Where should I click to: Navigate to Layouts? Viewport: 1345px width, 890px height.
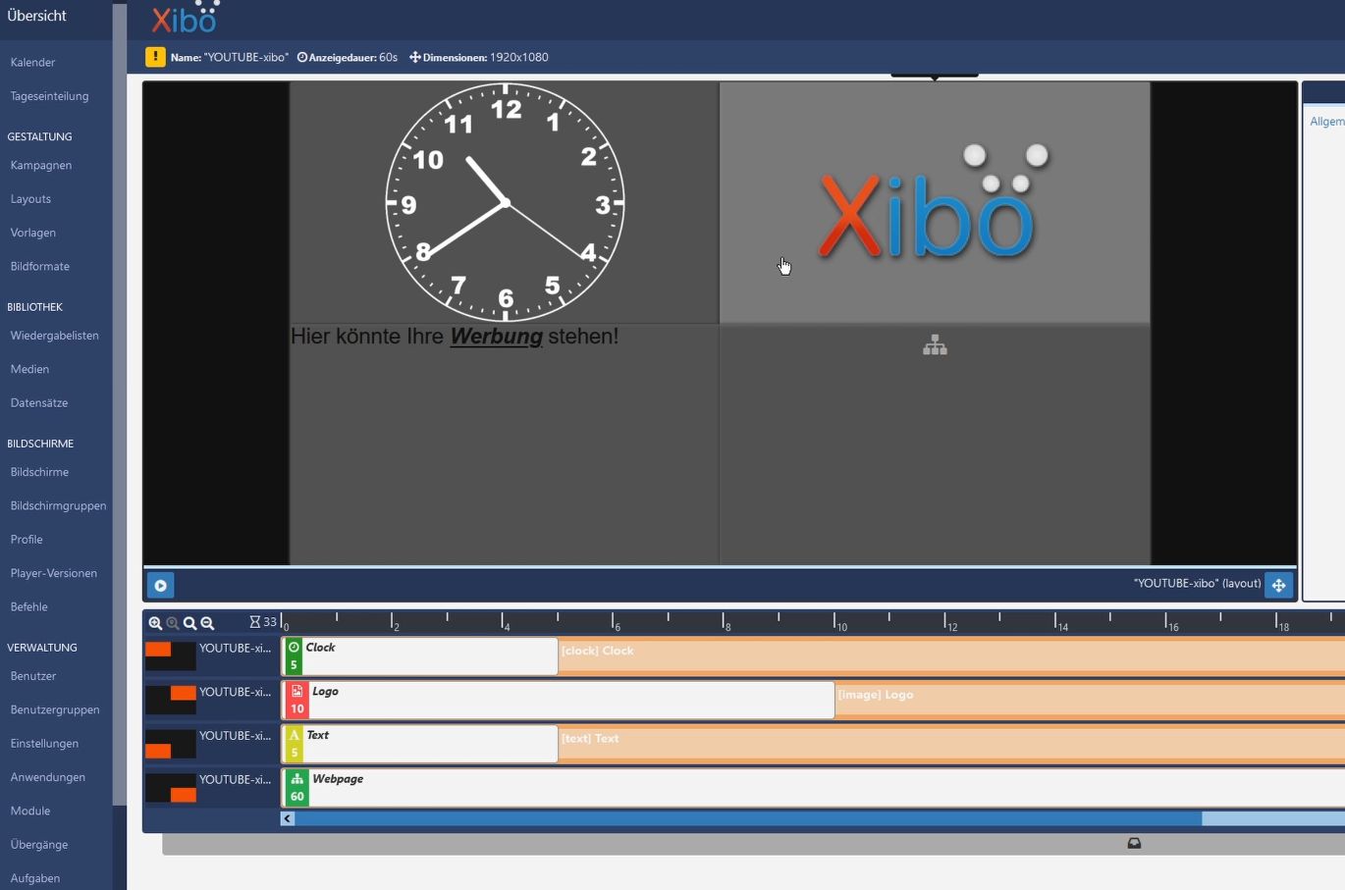tap(30, 199)
